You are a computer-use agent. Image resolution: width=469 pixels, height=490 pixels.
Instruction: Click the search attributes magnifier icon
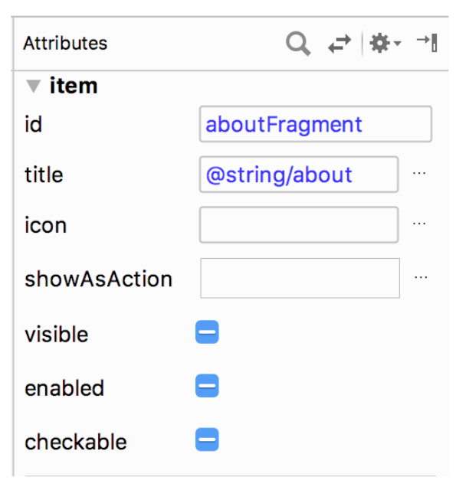pyautogui.click(x=298, y=44)
